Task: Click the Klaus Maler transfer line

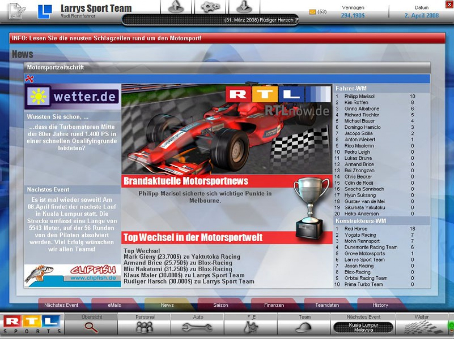Action: (x=184, y=275)
